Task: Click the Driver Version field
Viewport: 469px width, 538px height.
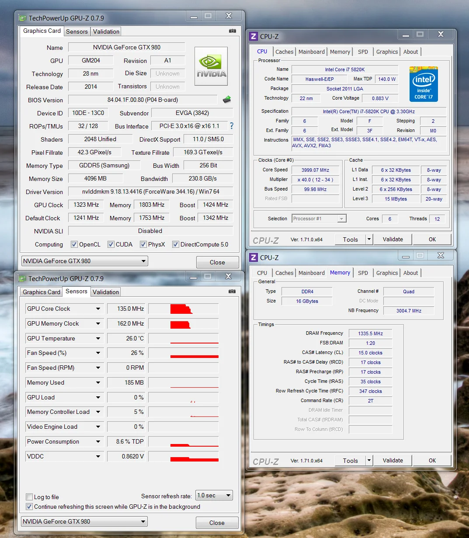Action: point(151,191)
